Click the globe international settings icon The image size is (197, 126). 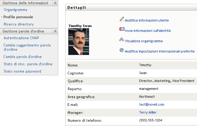coord(121,50)
